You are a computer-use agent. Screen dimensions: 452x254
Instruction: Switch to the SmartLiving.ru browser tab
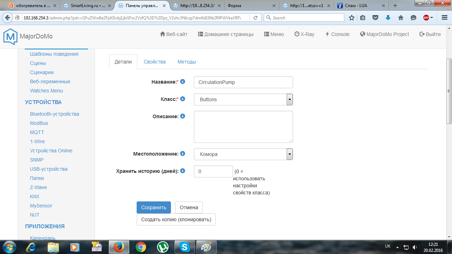pyautogui.click(x=88, y=6)
